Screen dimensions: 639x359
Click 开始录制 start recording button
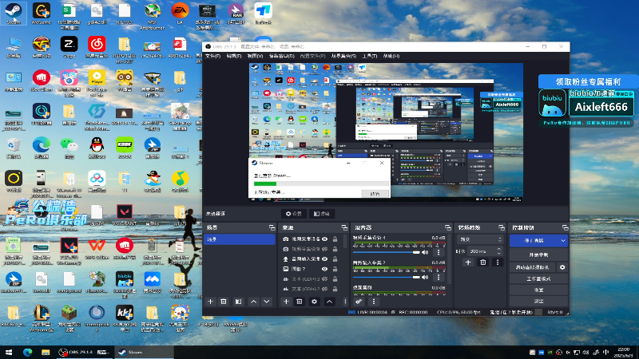pos(538,254)
